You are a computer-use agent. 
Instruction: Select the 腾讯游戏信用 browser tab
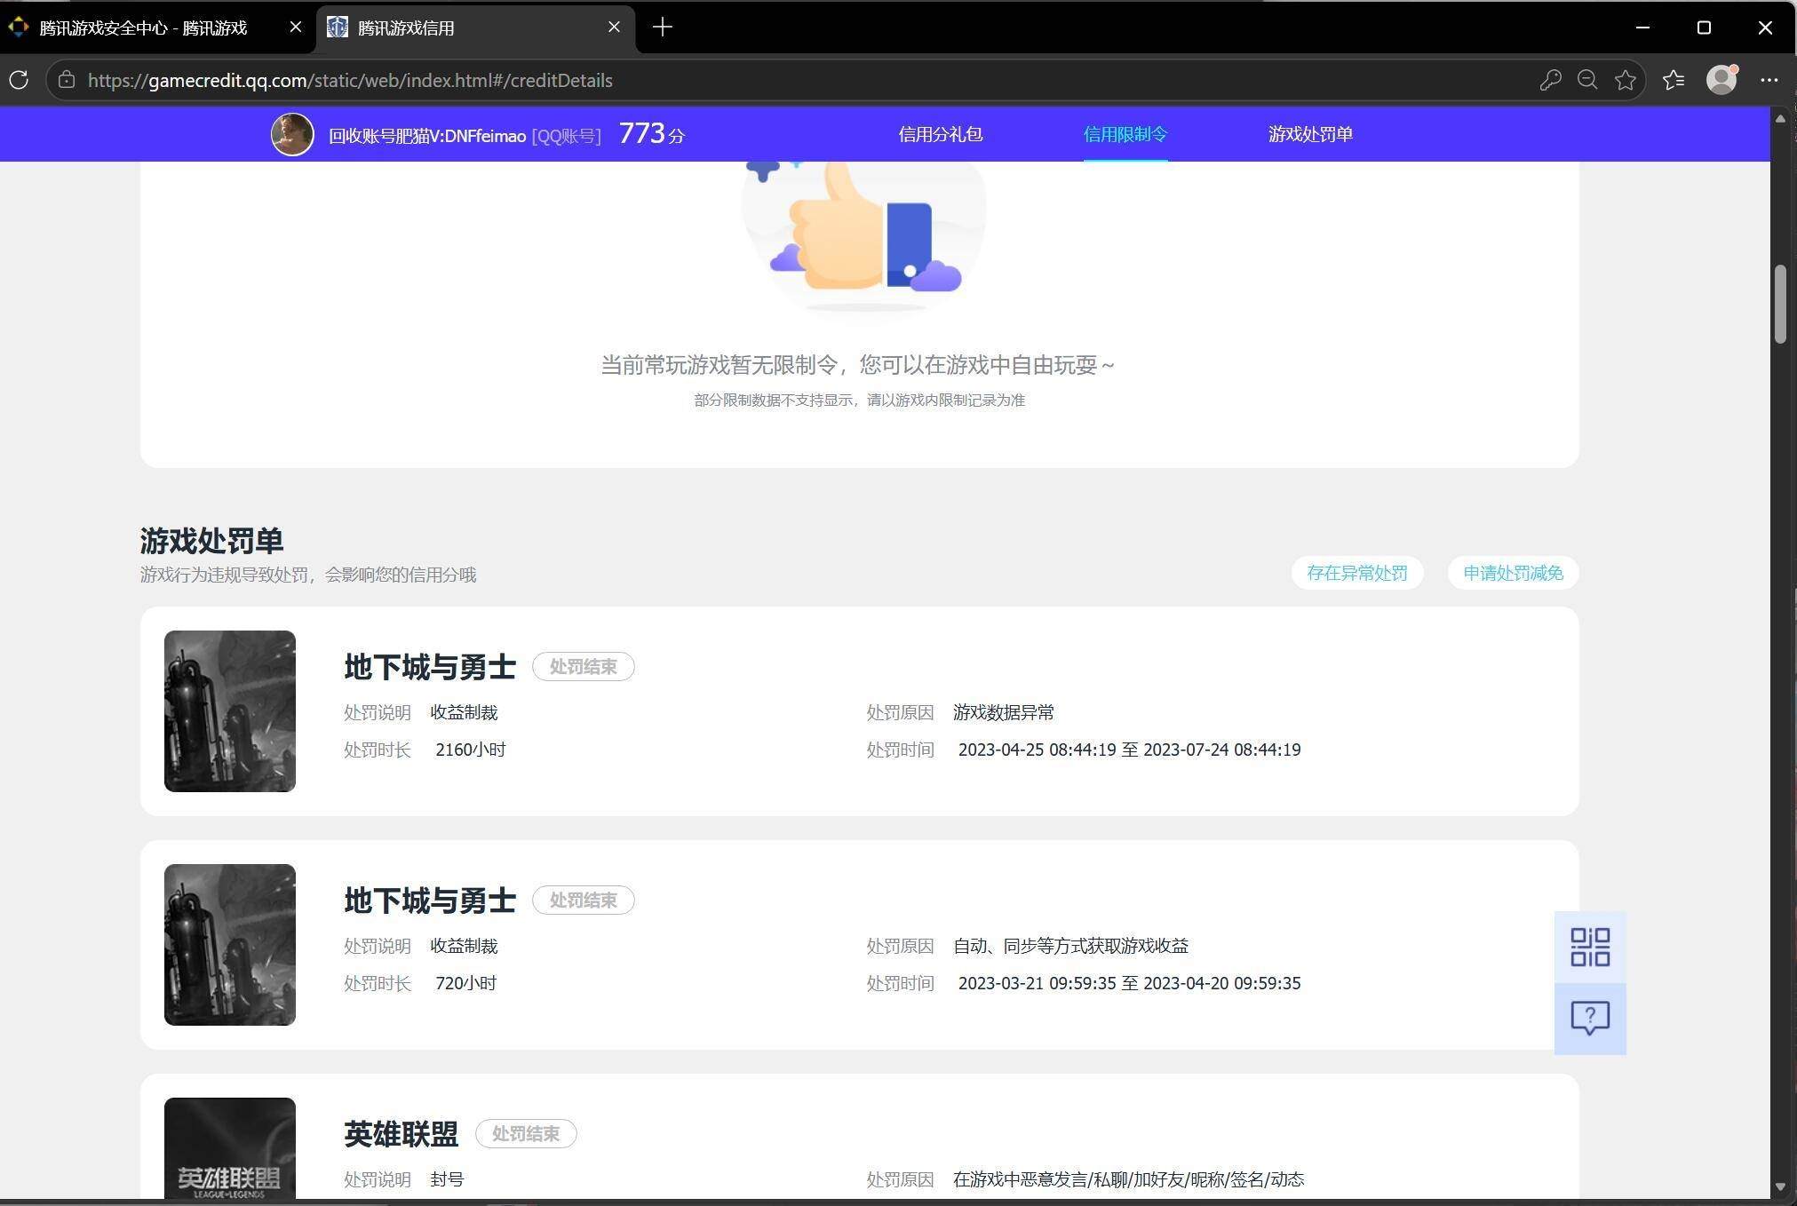475,28
